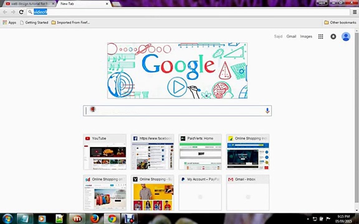Click the Sajid profile link
The height and width of the screenshot is (224, 359).
(278, 36)
